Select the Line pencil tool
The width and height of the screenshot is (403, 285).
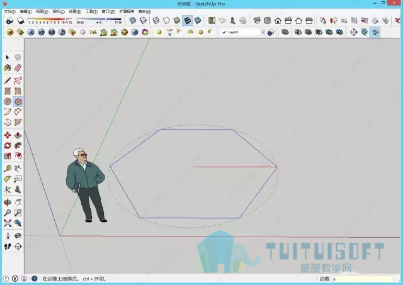point(8,81)
